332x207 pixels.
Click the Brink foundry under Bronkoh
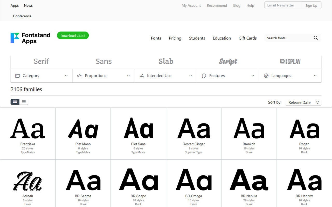(x=249, y=152)
